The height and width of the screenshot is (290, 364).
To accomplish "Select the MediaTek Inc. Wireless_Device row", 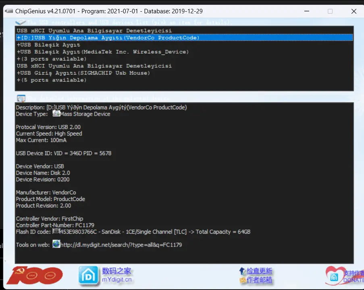I will point(184,52).
